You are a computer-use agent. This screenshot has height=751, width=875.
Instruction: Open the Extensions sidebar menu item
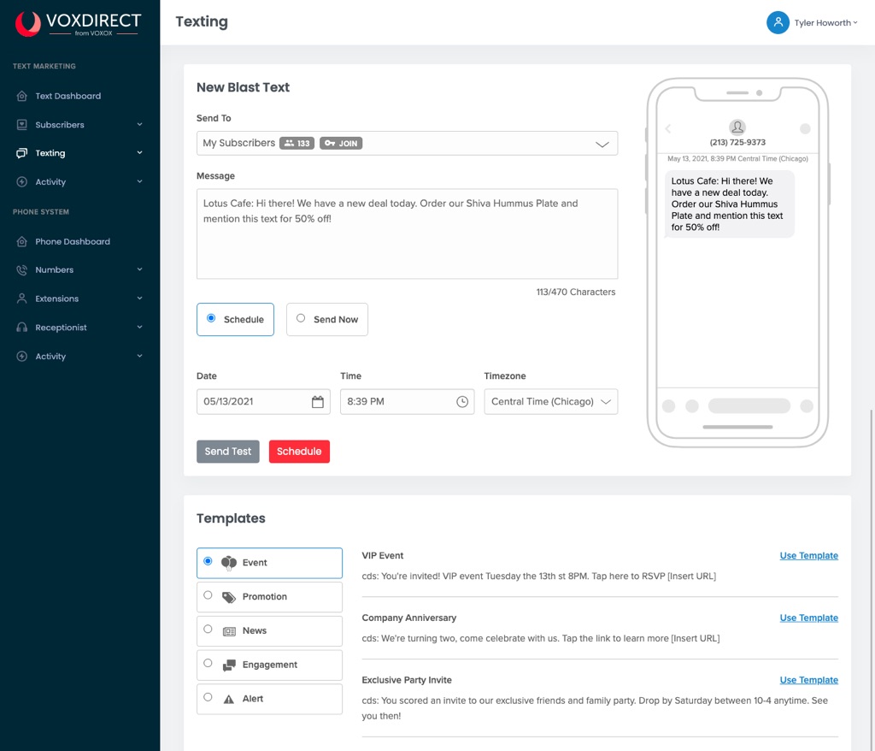click(x=57, y=299)
